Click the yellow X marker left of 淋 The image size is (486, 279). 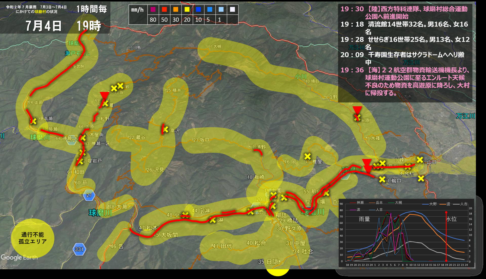[x=213, y=220]
